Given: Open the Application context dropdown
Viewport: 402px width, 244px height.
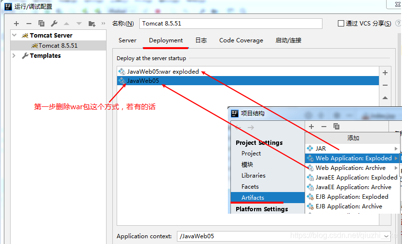Looking at the screenshot, I should click(387, 236).
